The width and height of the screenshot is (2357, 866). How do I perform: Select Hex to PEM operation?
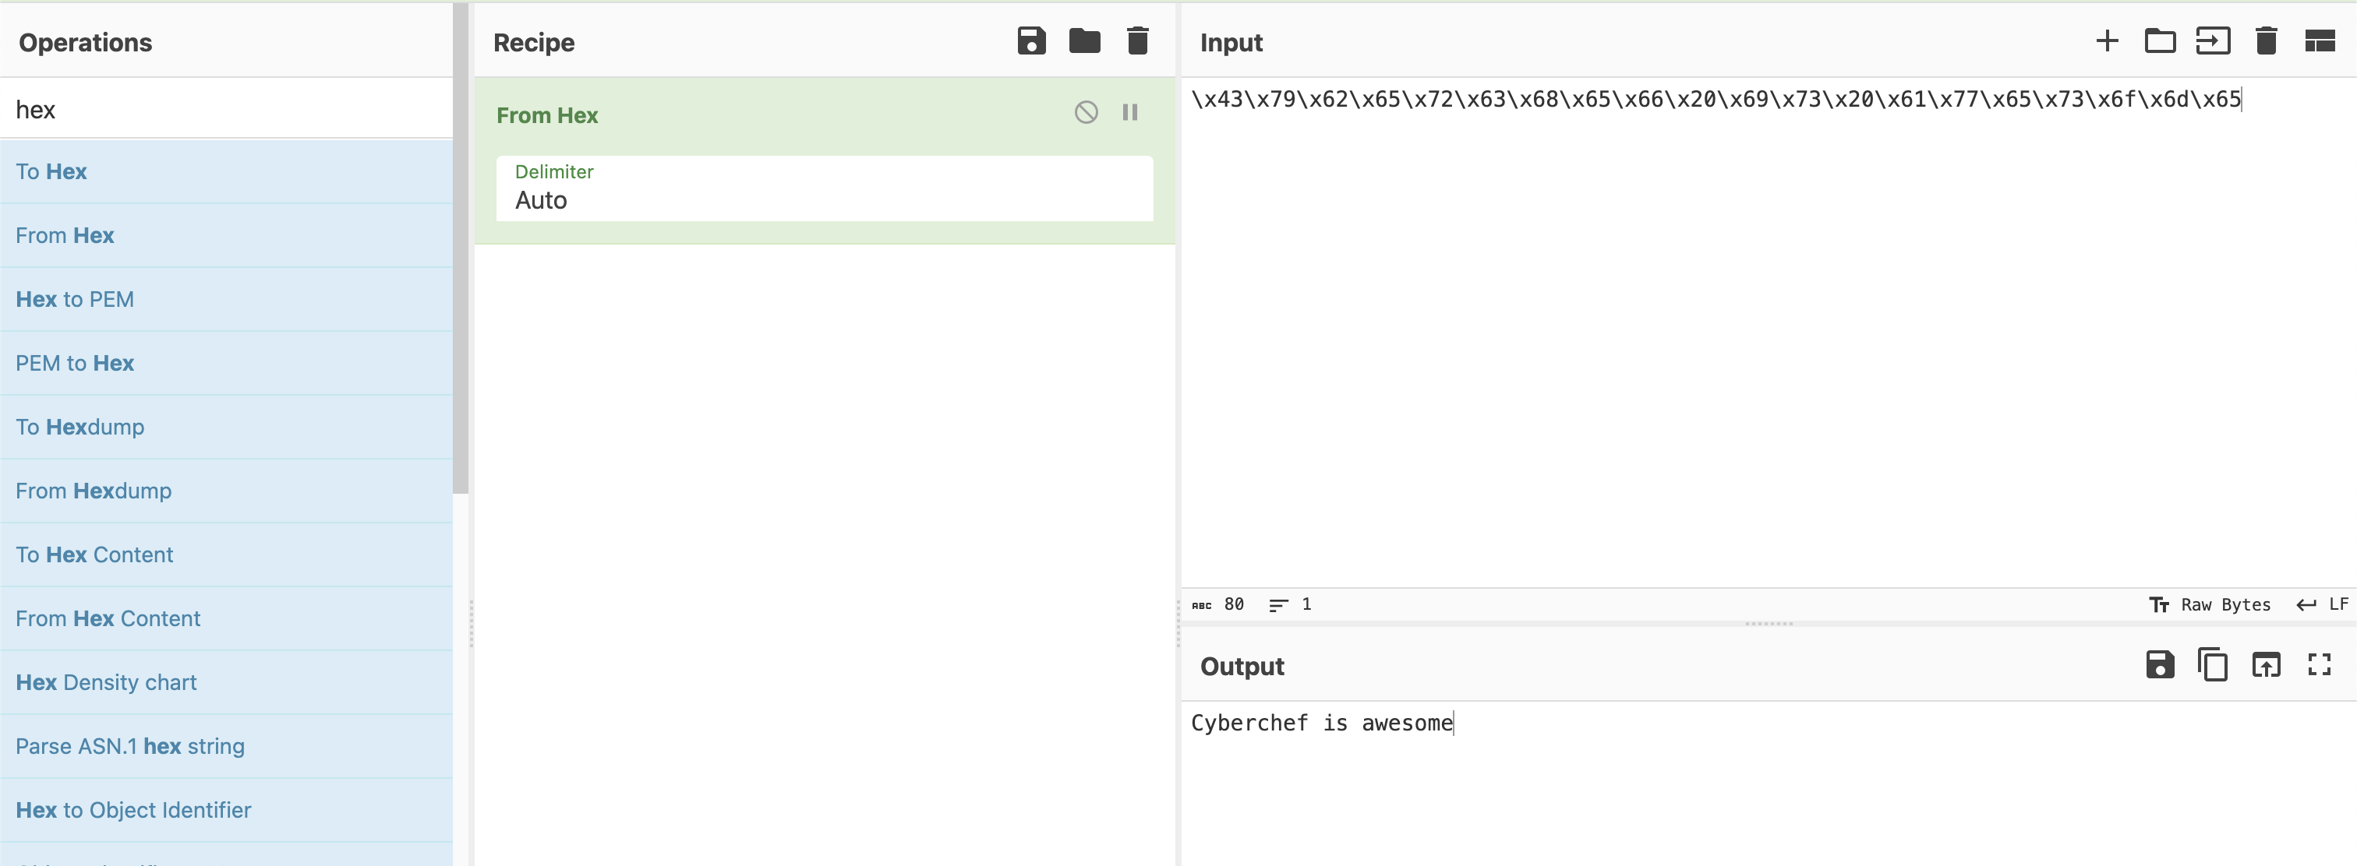(75, 299)
